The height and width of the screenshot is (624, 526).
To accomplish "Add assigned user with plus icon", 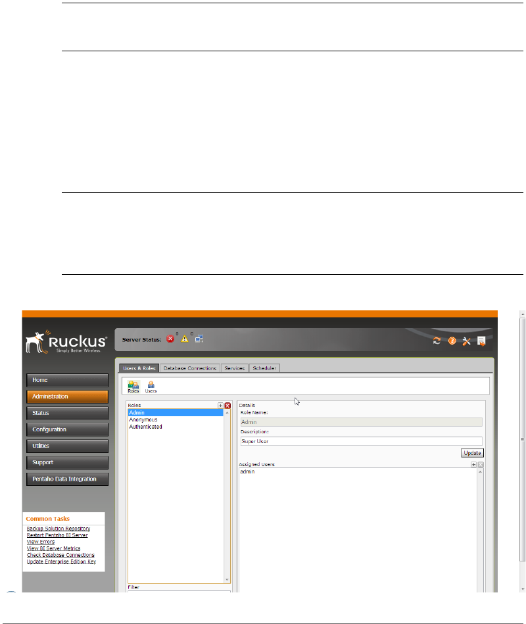I will pyautogui.click(x=473, y=464).
